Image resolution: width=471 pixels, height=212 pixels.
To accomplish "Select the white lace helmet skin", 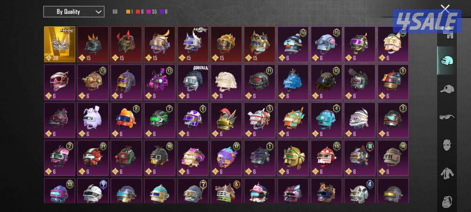I will pyautogui.click(x=227, y=82).
